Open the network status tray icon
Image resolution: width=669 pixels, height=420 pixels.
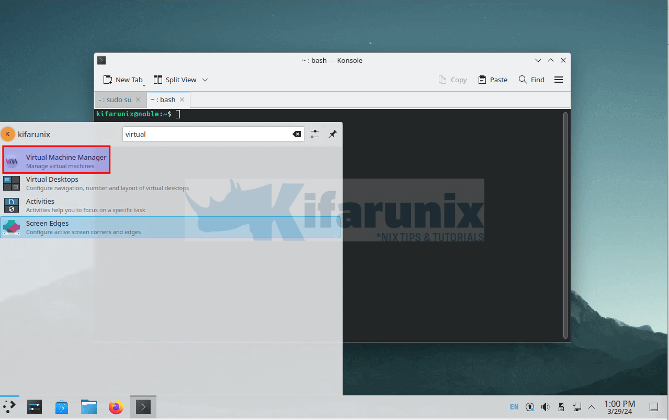(x=576, y=406)
